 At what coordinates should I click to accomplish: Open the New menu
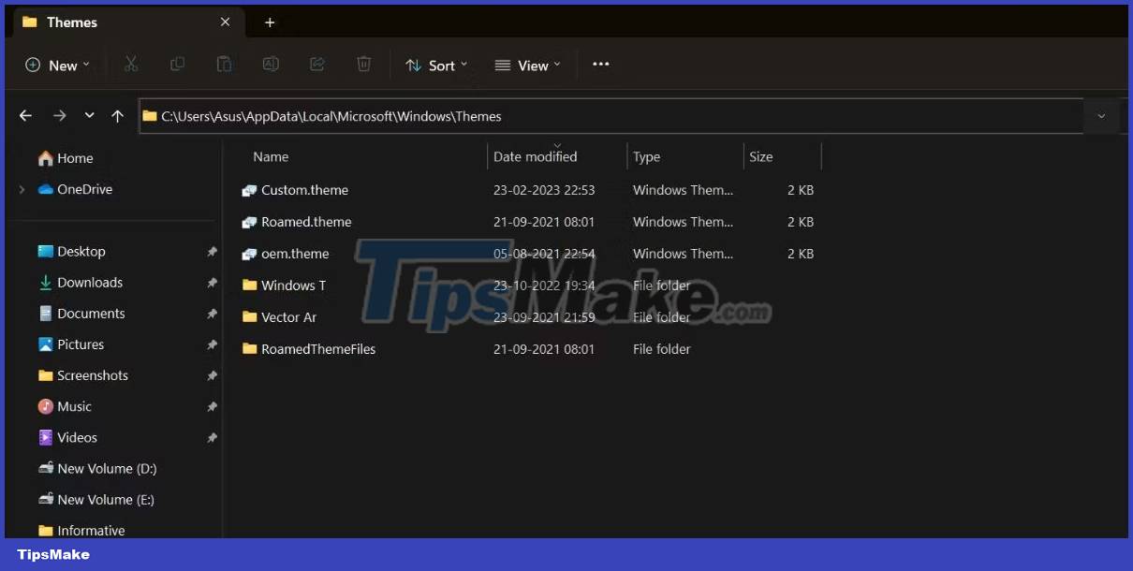coord(56,65)
